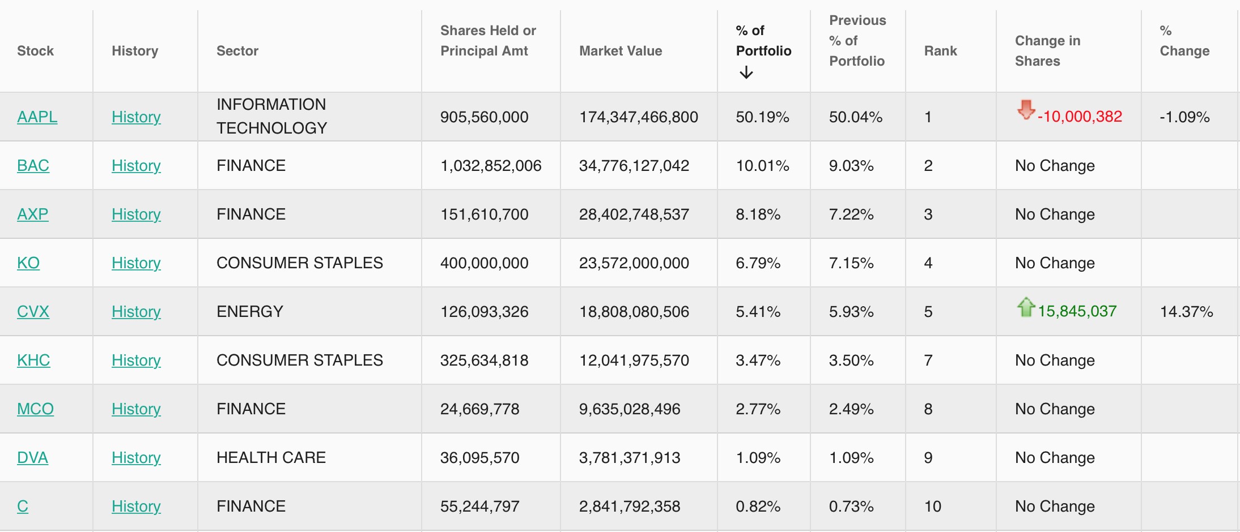The height and width of the screenshot is (532, 1240).
Task: Click the green up arrow icon for CVX
Action: click(x=1026, y=307)
